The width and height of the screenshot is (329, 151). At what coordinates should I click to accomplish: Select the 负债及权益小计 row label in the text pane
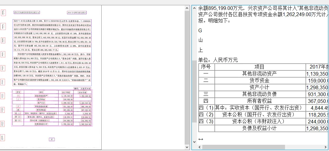coord(259,128)
